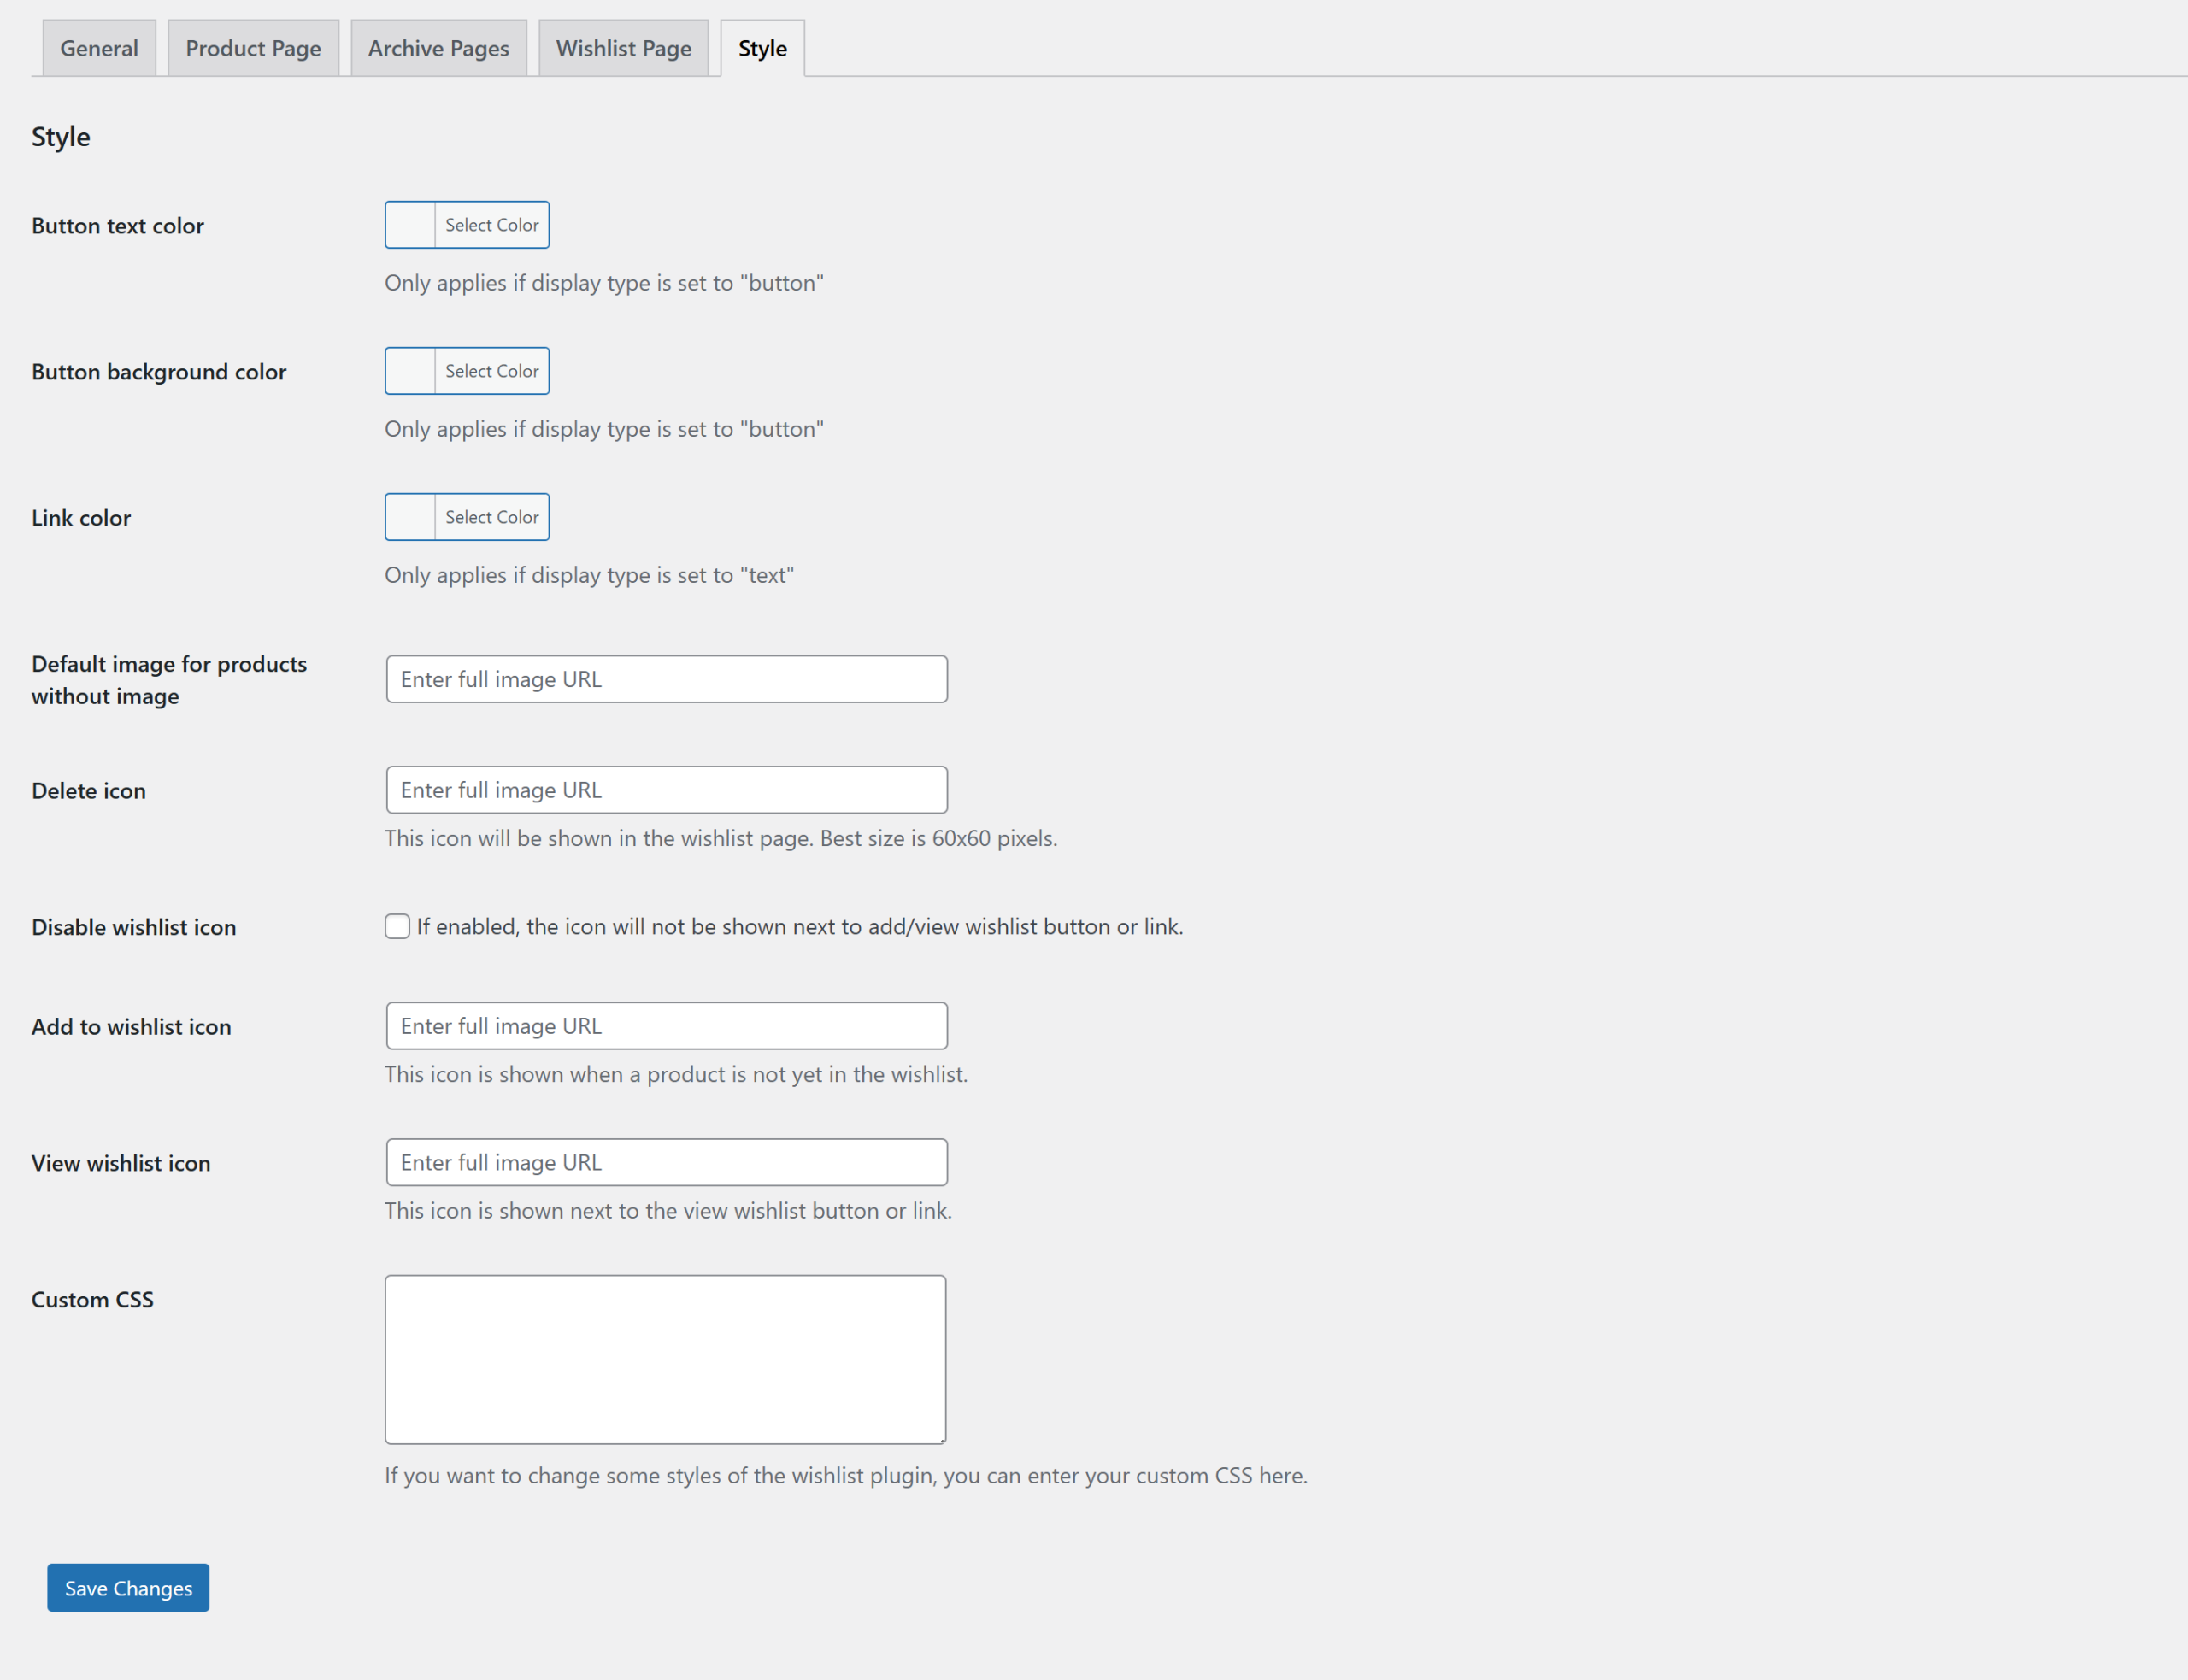
Task: Focus the Add to wishlist icon field
Action: (x=666, y=1026)
